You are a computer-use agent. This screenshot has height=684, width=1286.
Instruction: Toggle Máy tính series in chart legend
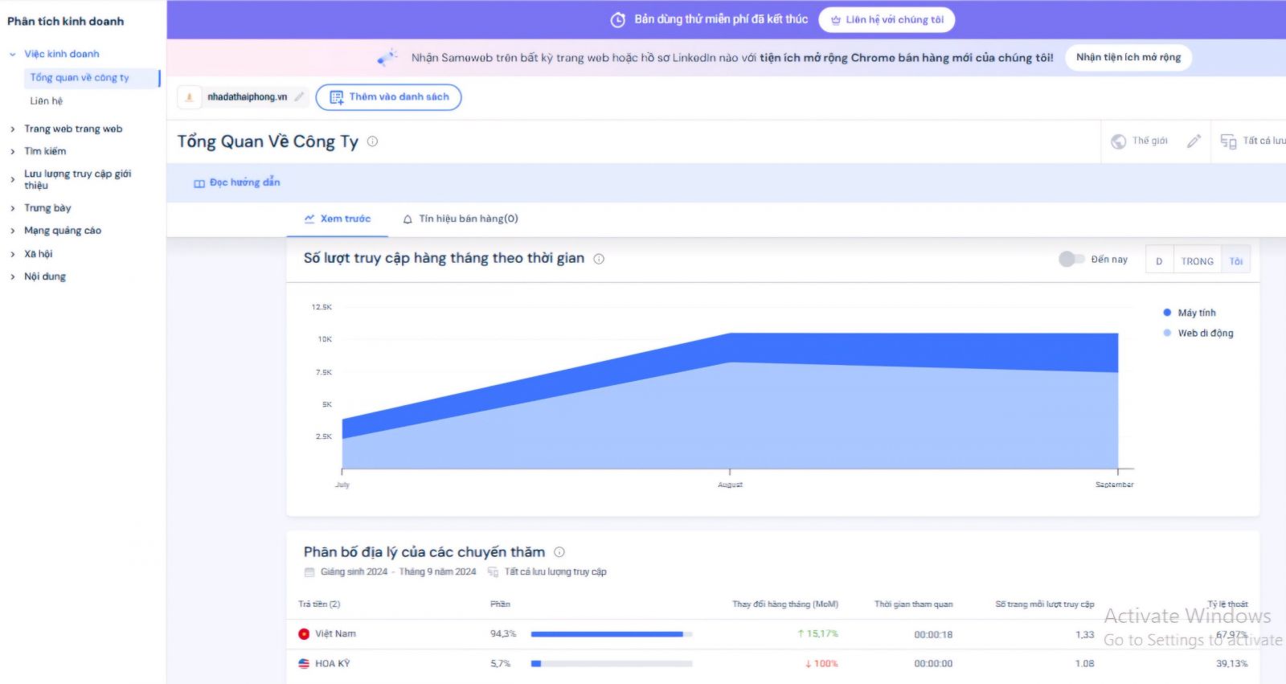[x=1190, y=313]
